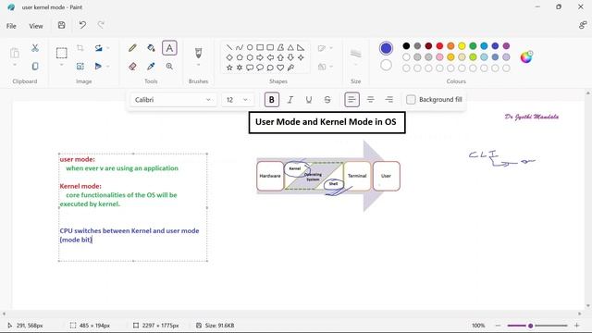
Task: Pick the black colour swatch
Action: coord(406,46)
